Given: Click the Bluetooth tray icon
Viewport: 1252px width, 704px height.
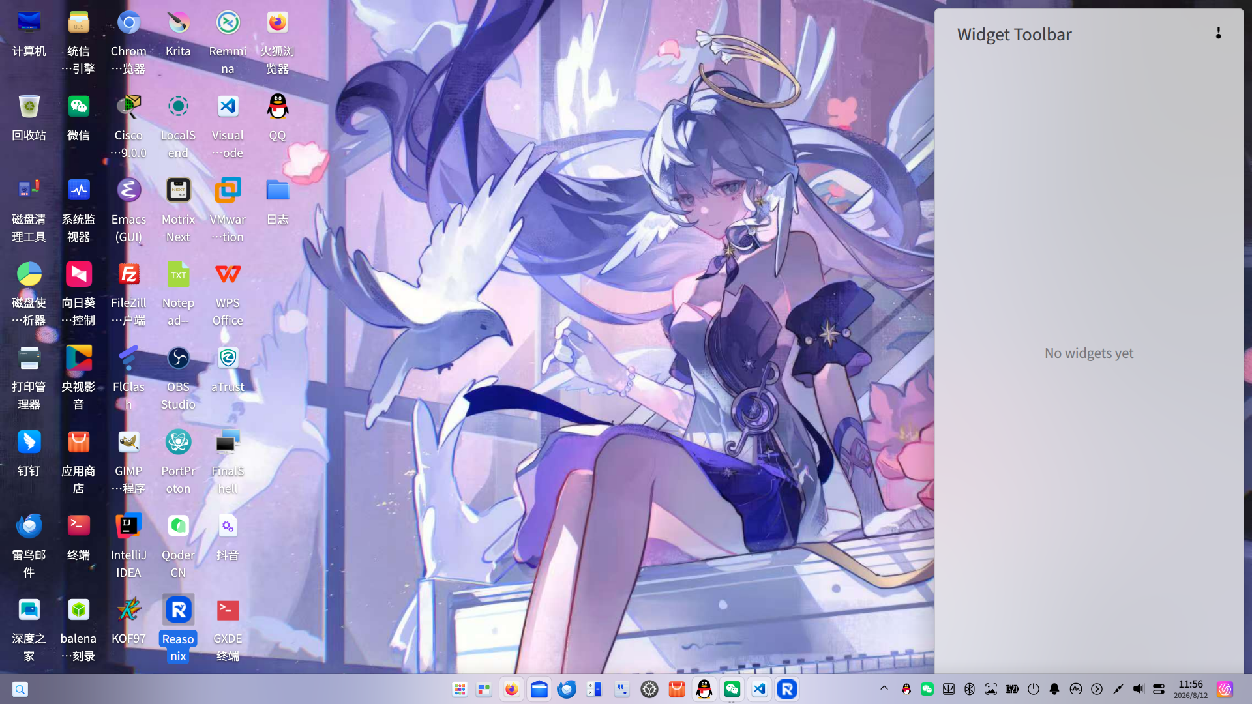Looking at the screenshot, I should click(x=970, y=689).
